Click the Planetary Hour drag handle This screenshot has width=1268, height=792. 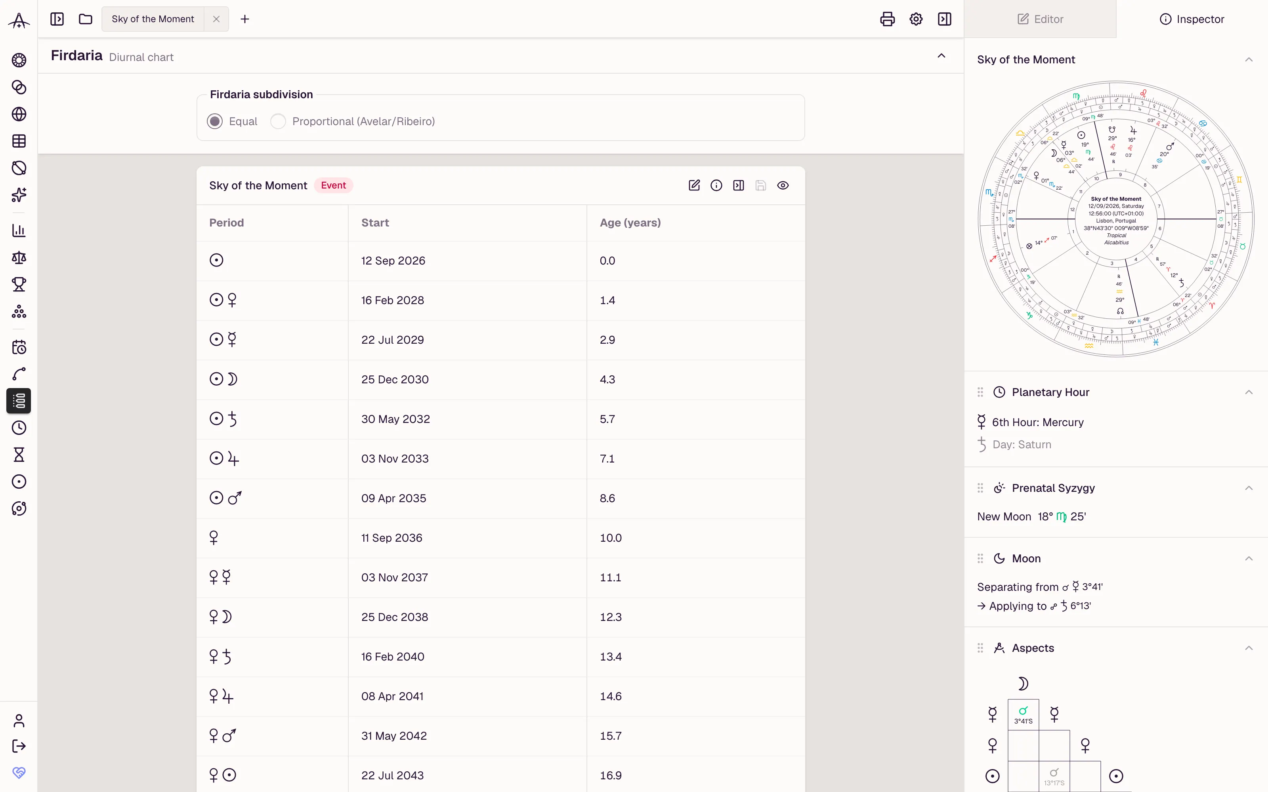[x=980, y=392]
